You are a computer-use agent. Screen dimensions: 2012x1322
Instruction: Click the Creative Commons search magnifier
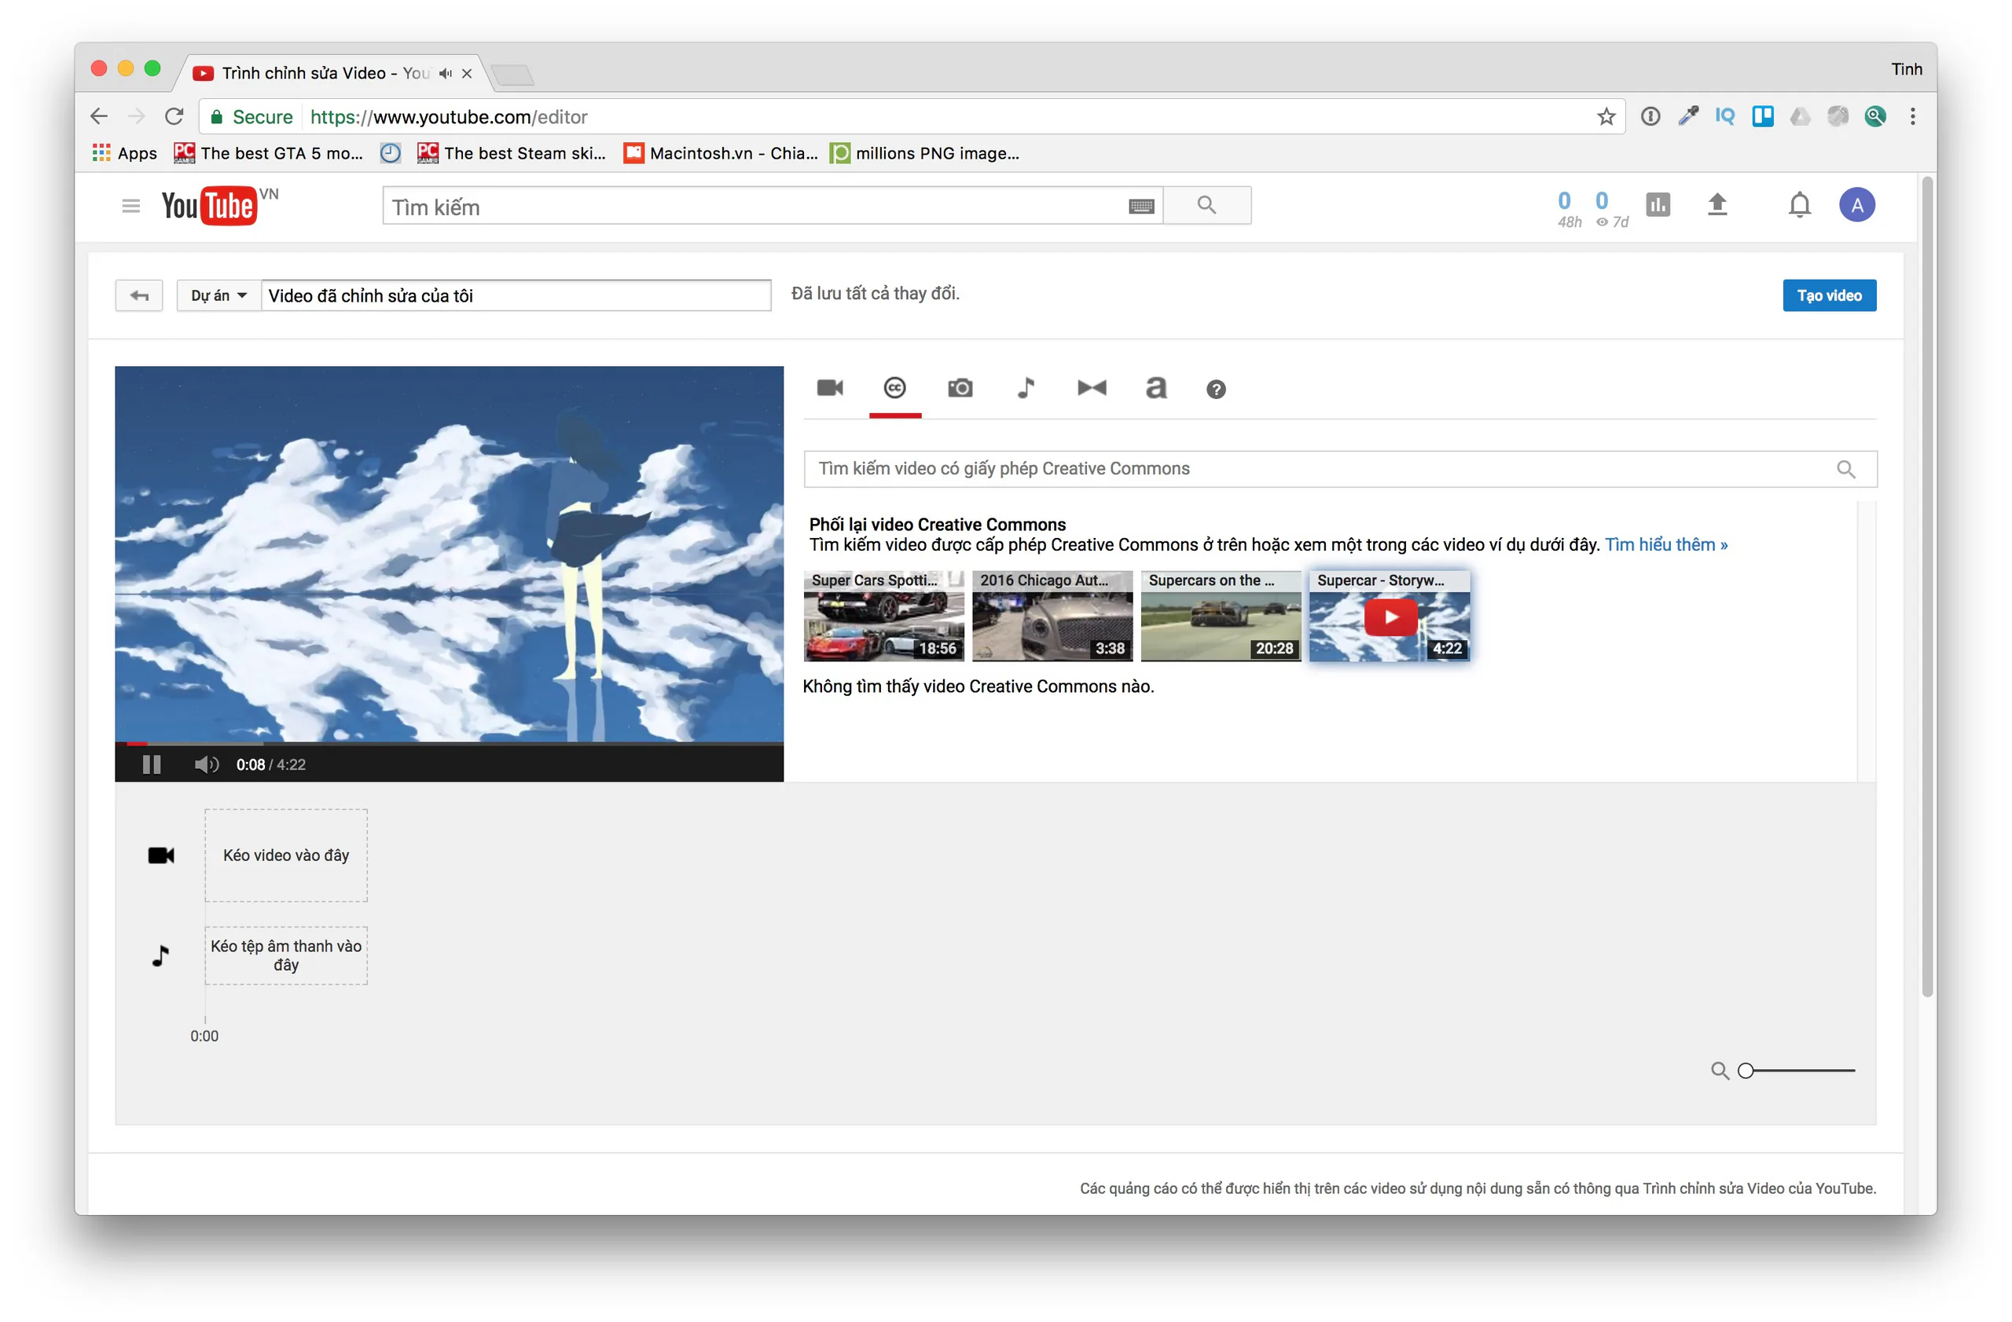(1845, 469)
